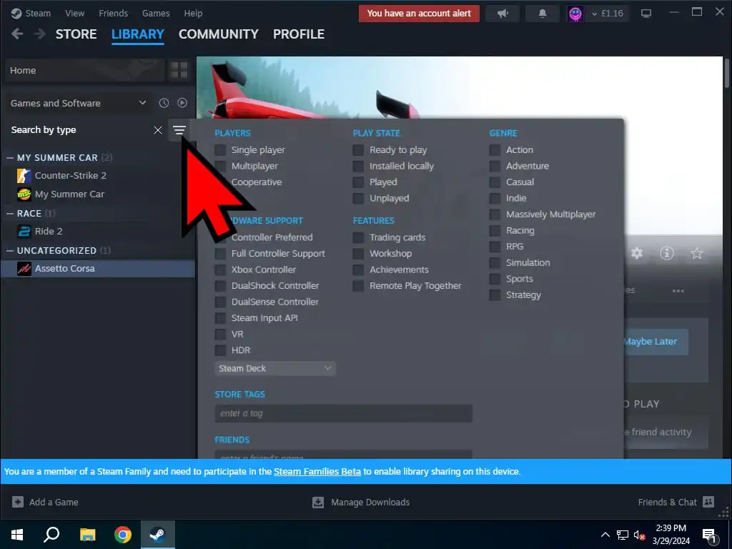Open the Steam menu
Viewport: 732px width, 549px height.
[x=31, y=14]
